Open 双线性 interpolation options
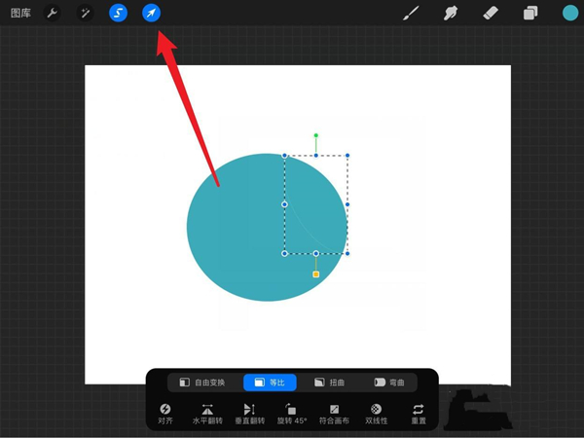The height and width of the screenshot is (438, 584). [376, 414]
